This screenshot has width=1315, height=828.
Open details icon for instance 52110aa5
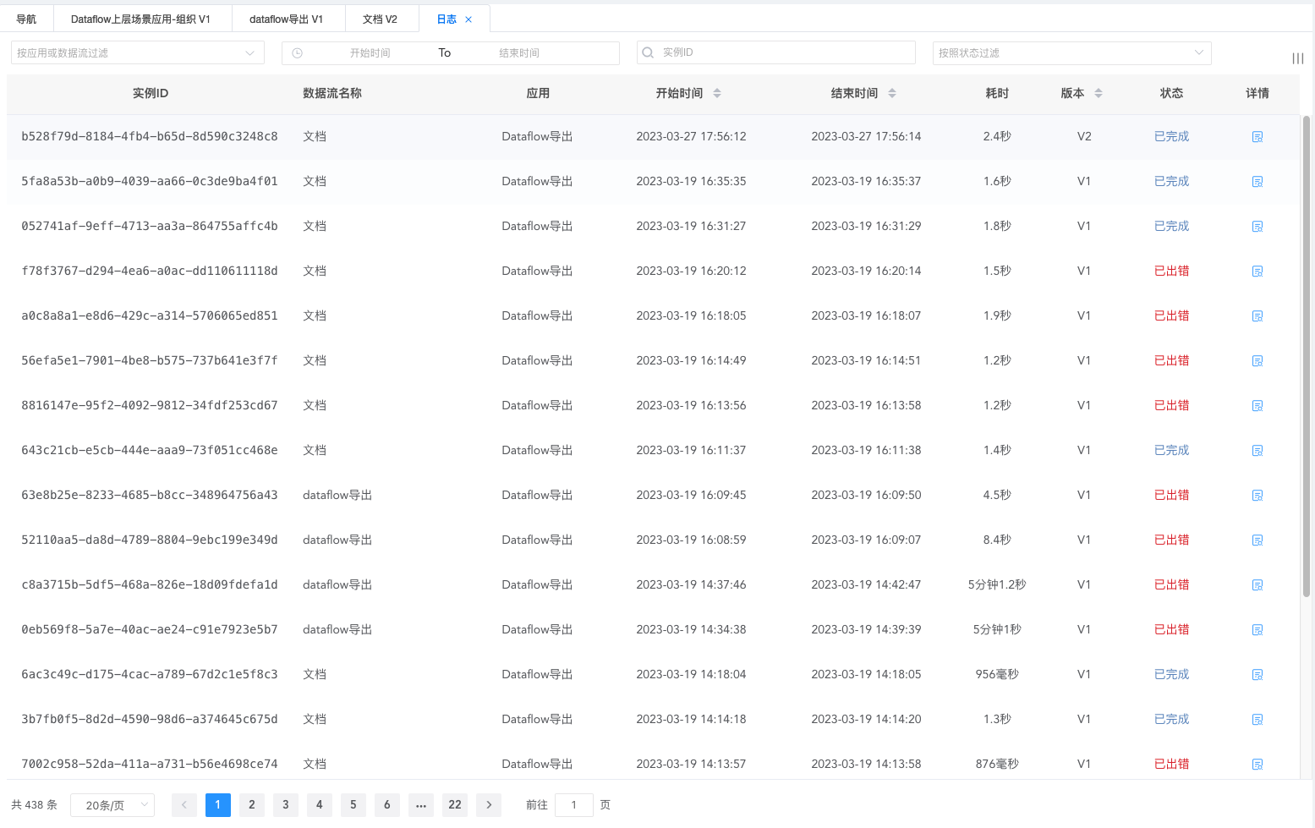point(1257,540)
